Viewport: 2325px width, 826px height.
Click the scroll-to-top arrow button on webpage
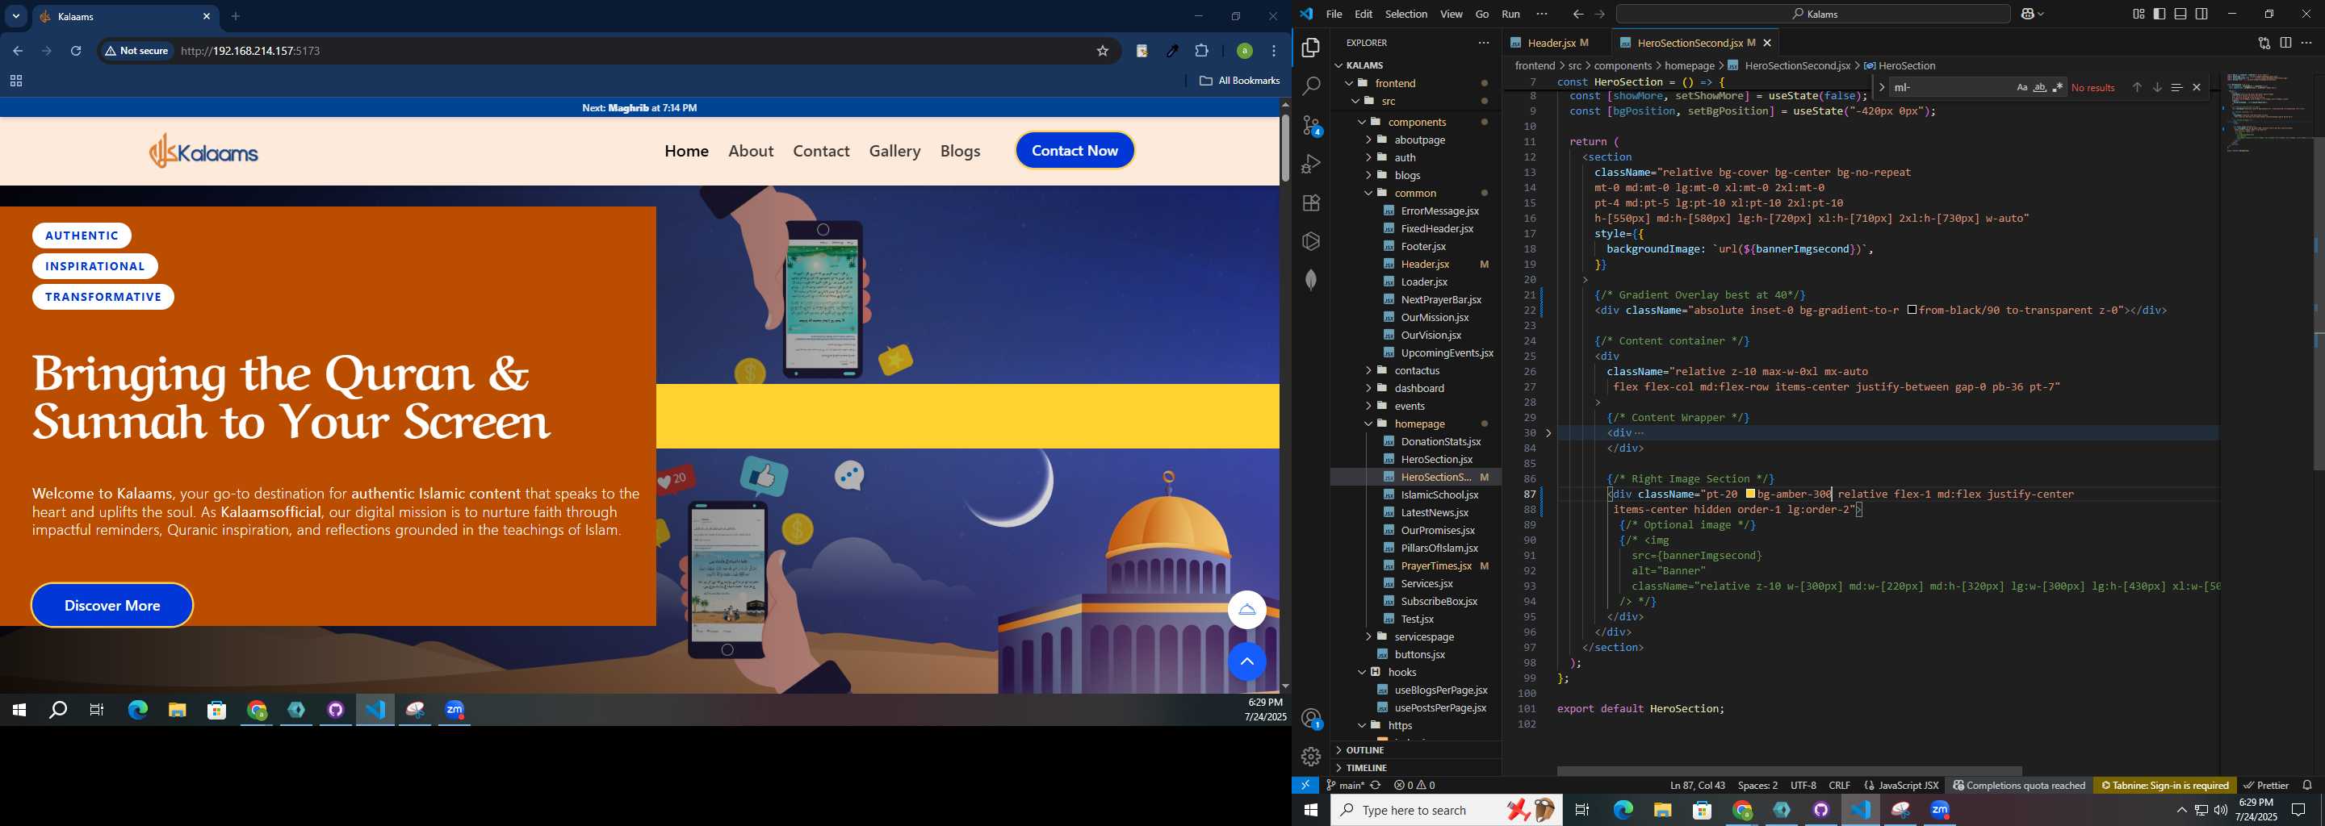(1246, 662)
